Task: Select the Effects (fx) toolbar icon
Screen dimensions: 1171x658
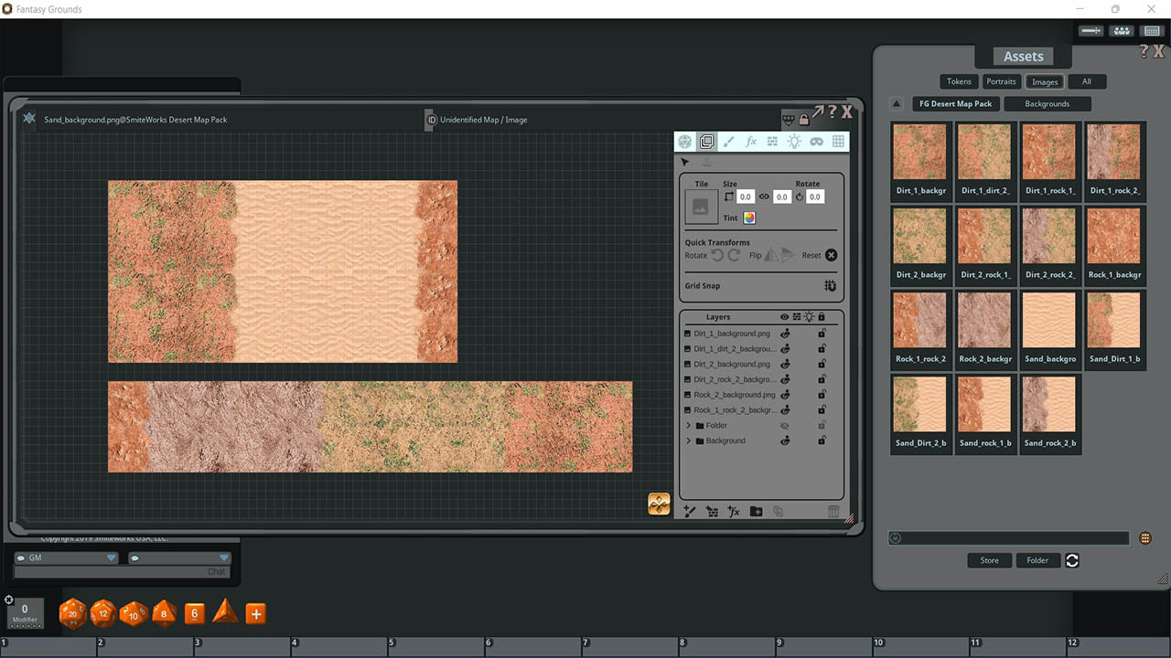Action: pyautogui.click(x=751, y=141)
